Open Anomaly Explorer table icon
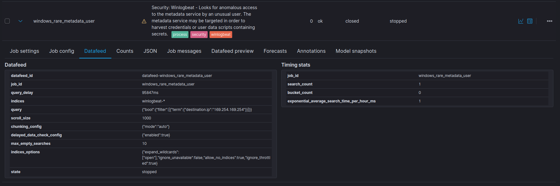 pyautogui.click(x=530, y=21)
